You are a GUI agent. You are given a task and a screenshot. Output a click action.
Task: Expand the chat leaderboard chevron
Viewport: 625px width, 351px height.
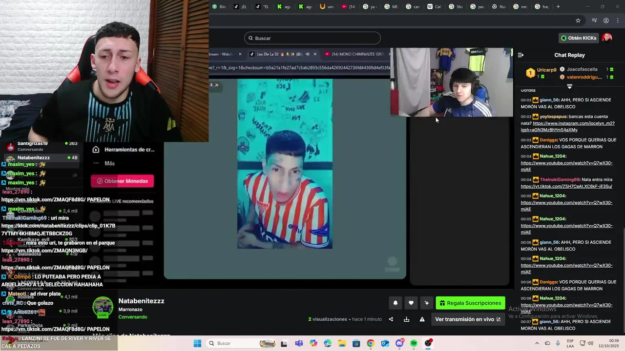569,86
